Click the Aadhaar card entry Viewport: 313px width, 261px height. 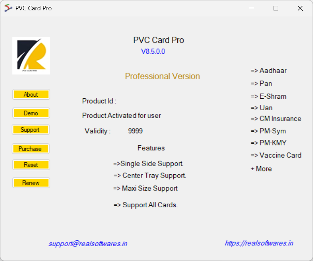tap(269, 71)
